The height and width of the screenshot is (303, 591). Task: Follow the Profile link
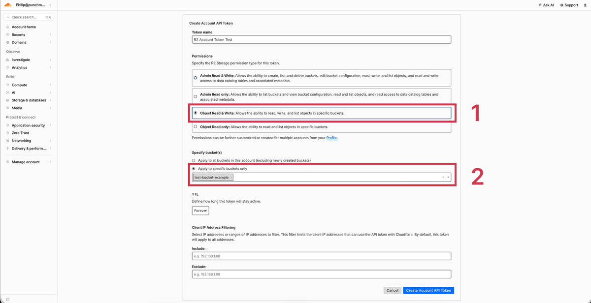click(332, 138)
